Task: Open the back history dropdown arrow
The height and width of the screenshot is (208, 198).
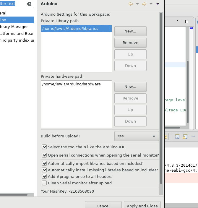Action: pos(137,4)
